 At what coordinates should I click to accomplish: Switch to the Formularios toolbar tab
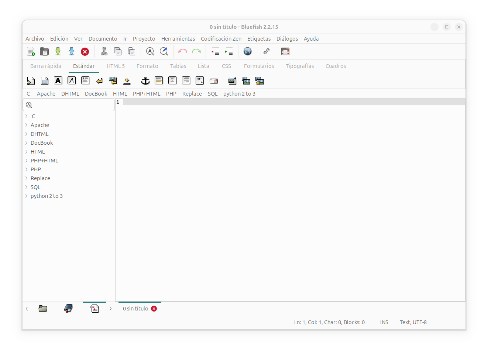[259, 66]
